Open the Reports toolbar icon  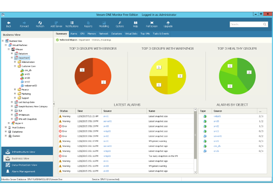[x=88, y=24]
